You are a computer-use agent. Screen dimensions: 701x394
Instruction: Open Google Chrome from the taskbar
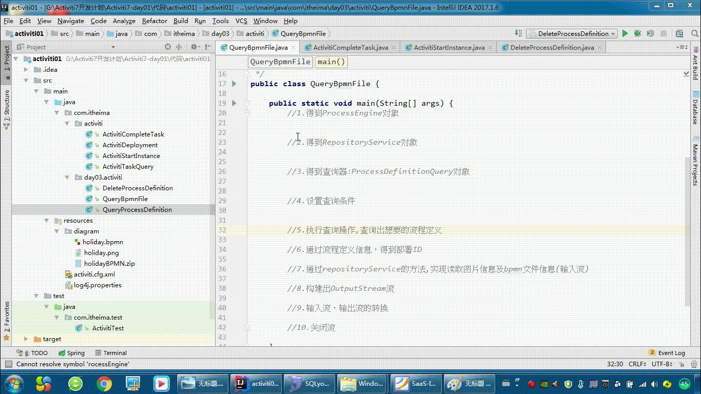tap(104, 383)
